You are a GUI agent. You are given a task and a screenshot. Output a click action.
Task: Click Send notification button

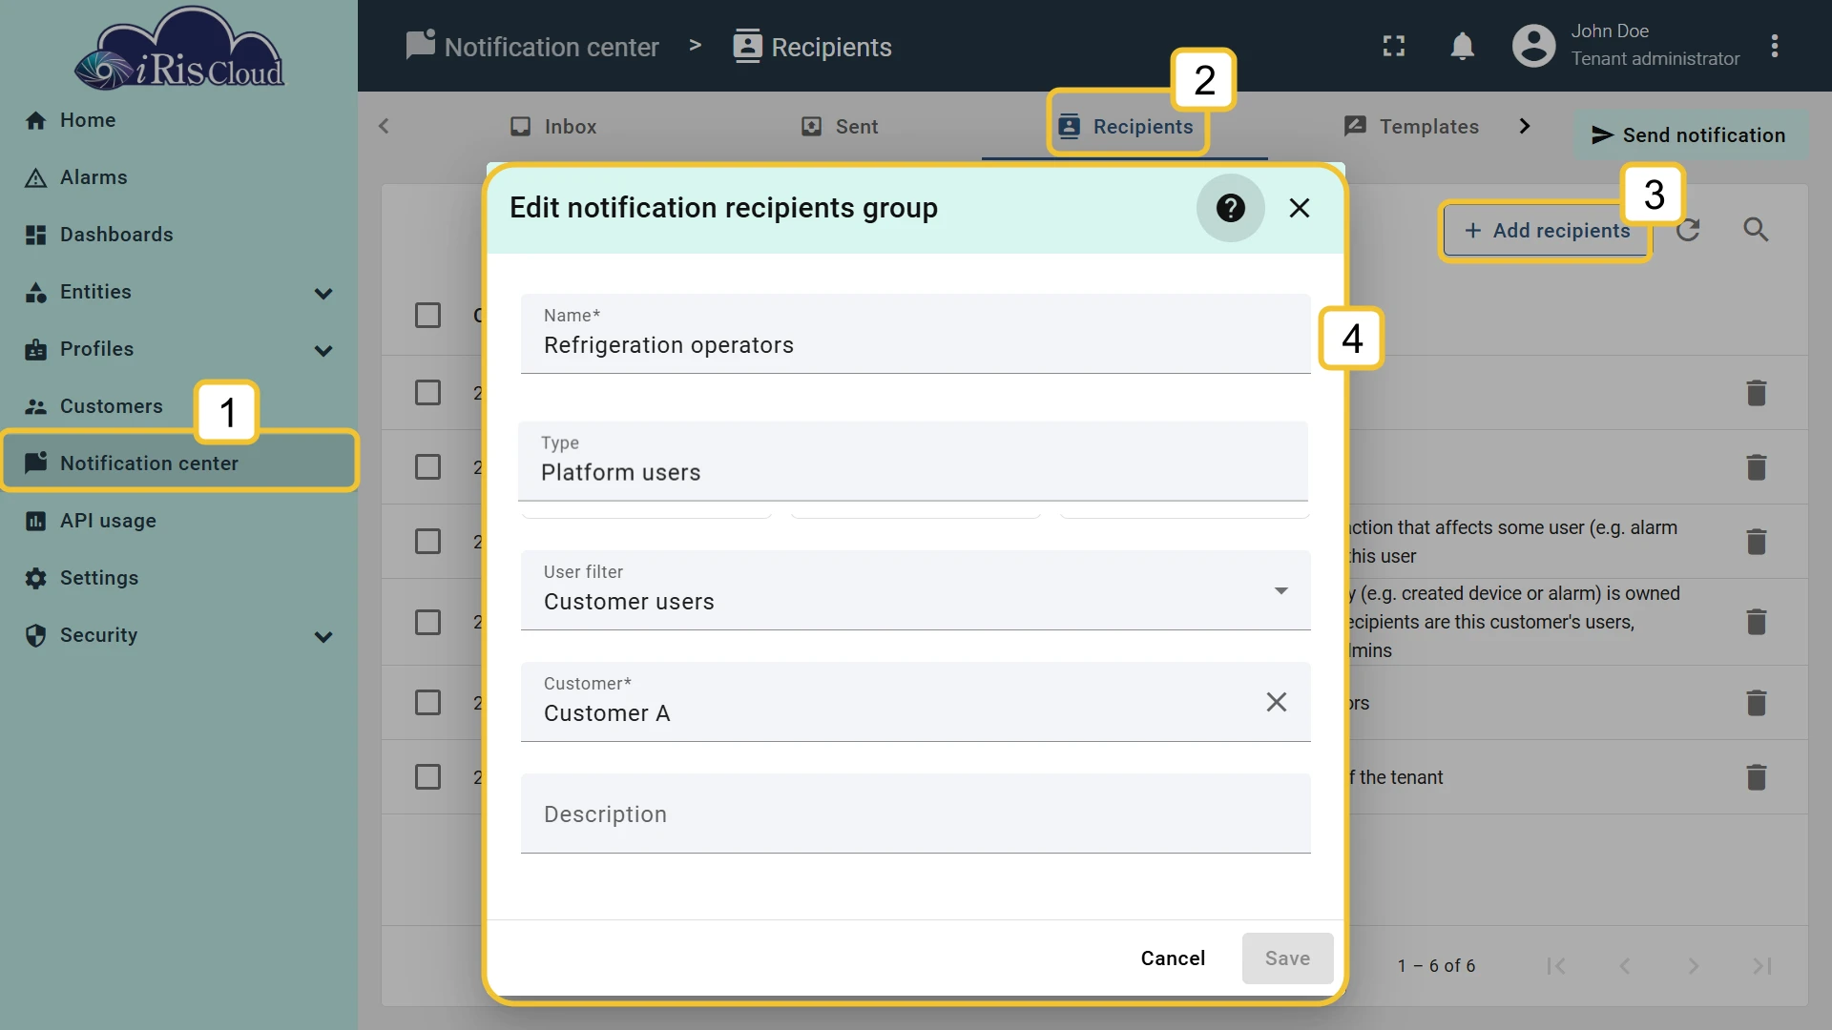click(x=1689, y=135)
